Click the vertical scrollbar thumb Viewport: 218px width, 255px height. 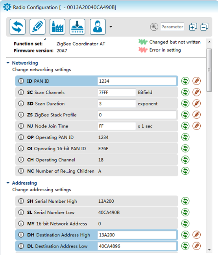point(209,70)
